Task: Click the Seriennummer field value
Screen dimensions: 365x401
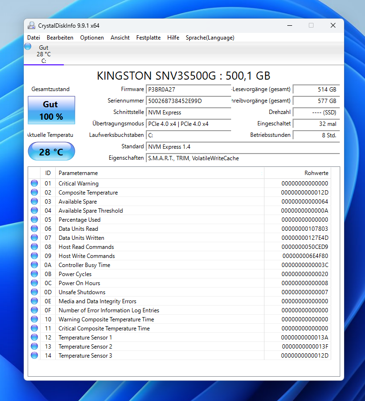Action: 188,101
